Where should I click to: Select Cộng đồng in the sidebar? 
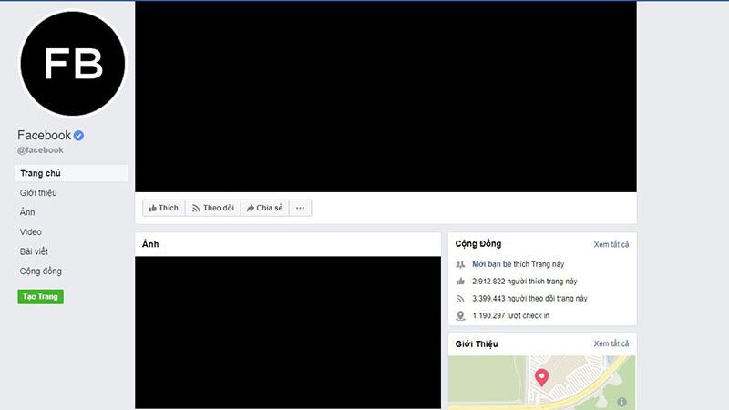point(40,271)
